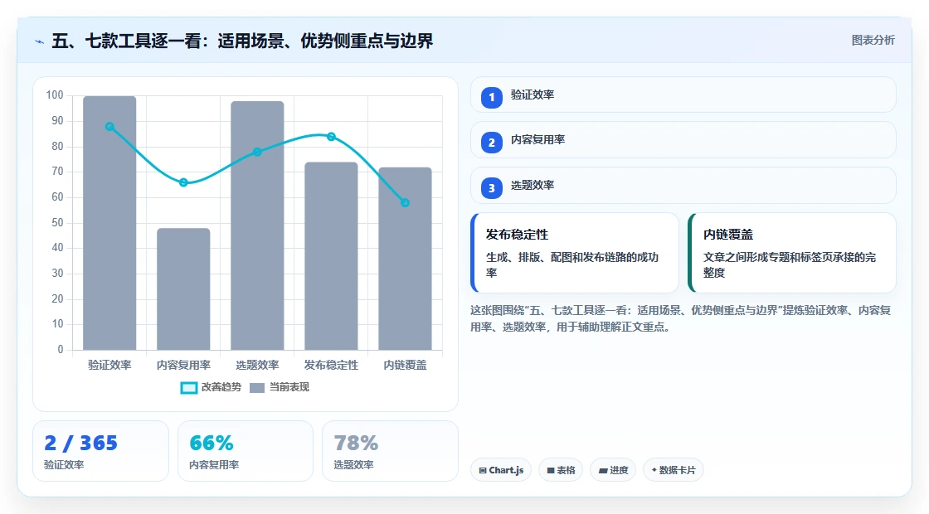Screen dimensions: 929x514
Task: Click the 表格 tag chip
Action: tap(561, 470)
